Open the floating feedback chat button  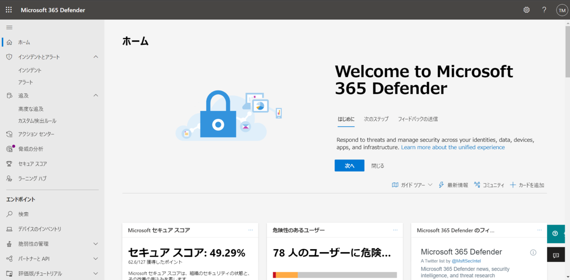[556, 255]
